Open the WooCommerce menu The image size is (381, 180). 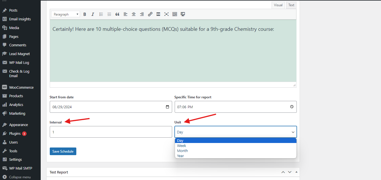click(21, 88)
